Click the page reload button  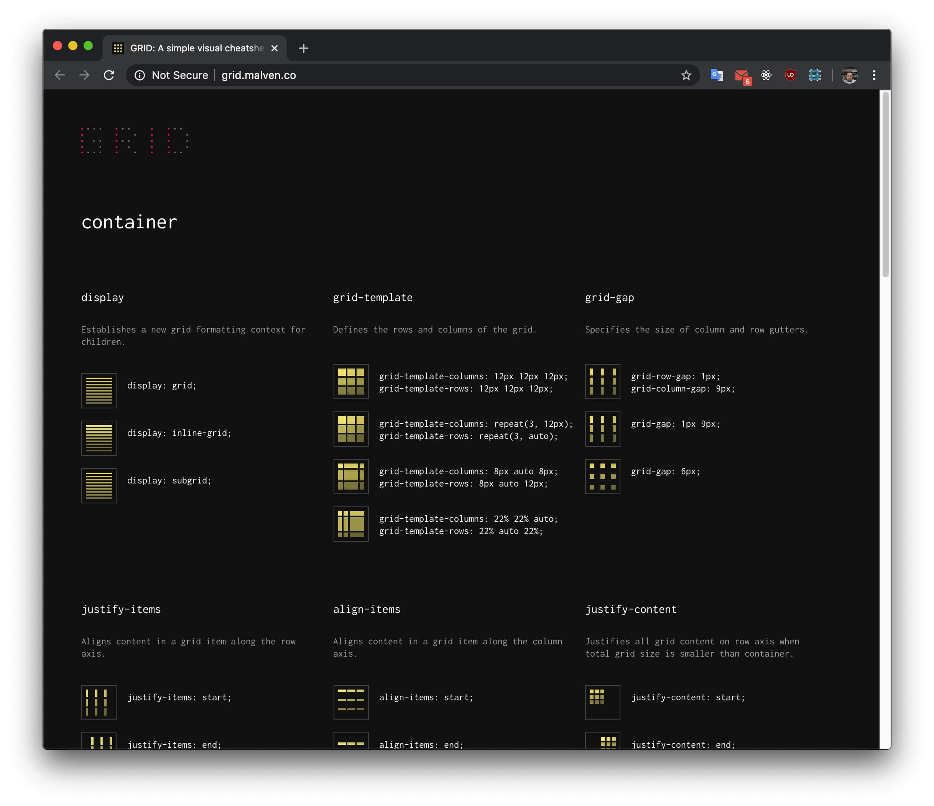[x=109, y=75]
